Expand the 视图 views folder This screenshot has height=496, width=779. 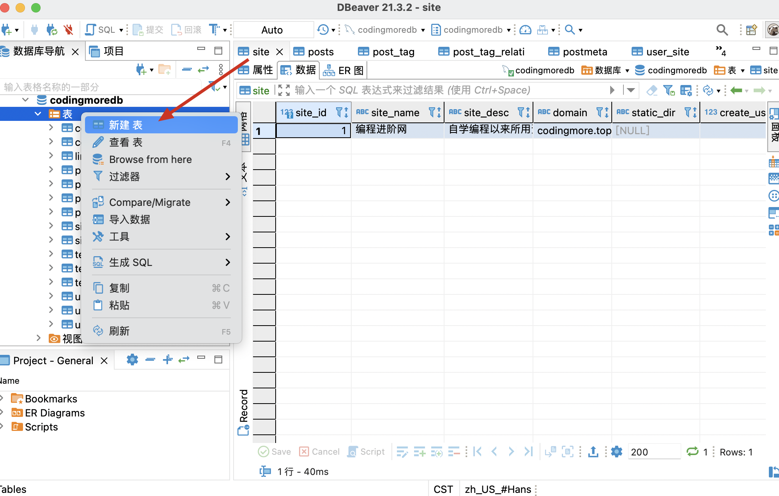coord(38,338)
